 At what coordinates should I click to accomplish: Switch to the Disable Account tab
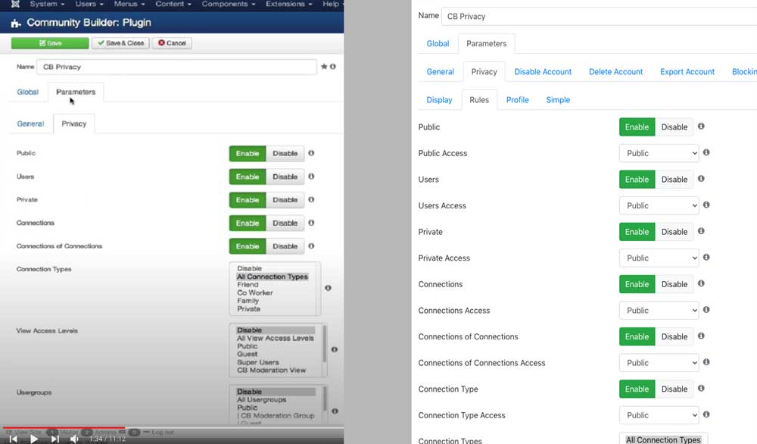click(x=543, y=71)
